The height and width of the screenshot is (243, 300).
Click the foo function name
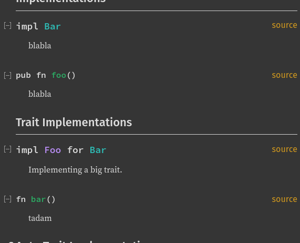(x=59, y=75)
